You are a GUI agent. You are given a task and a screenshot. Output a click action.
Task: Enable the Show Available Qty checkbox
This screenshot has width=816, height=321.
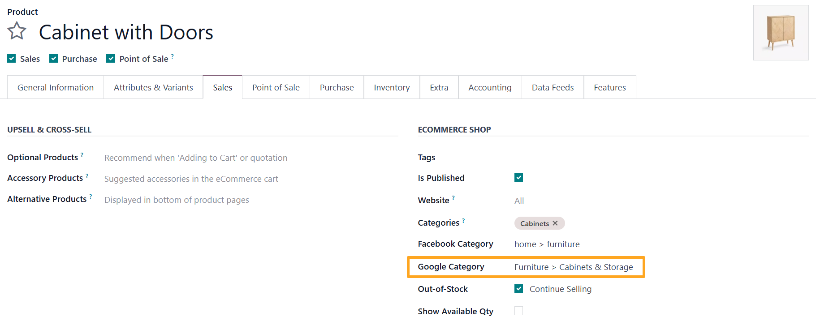click(x=519, y=311)
